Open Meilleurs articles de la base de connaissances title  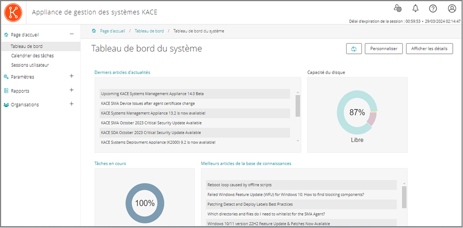click(246, 164)
